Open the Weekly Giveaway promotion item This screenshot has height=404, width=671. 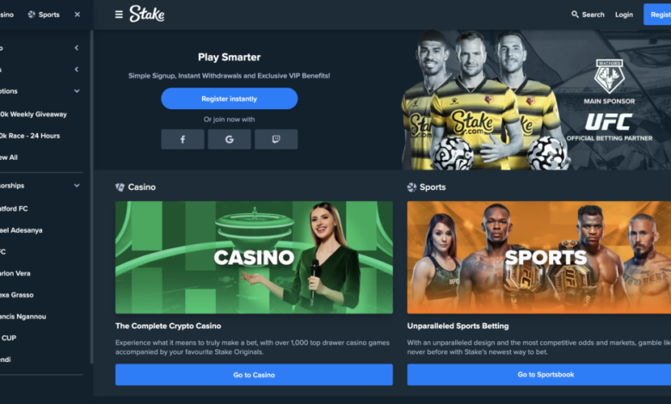point(34,114)
